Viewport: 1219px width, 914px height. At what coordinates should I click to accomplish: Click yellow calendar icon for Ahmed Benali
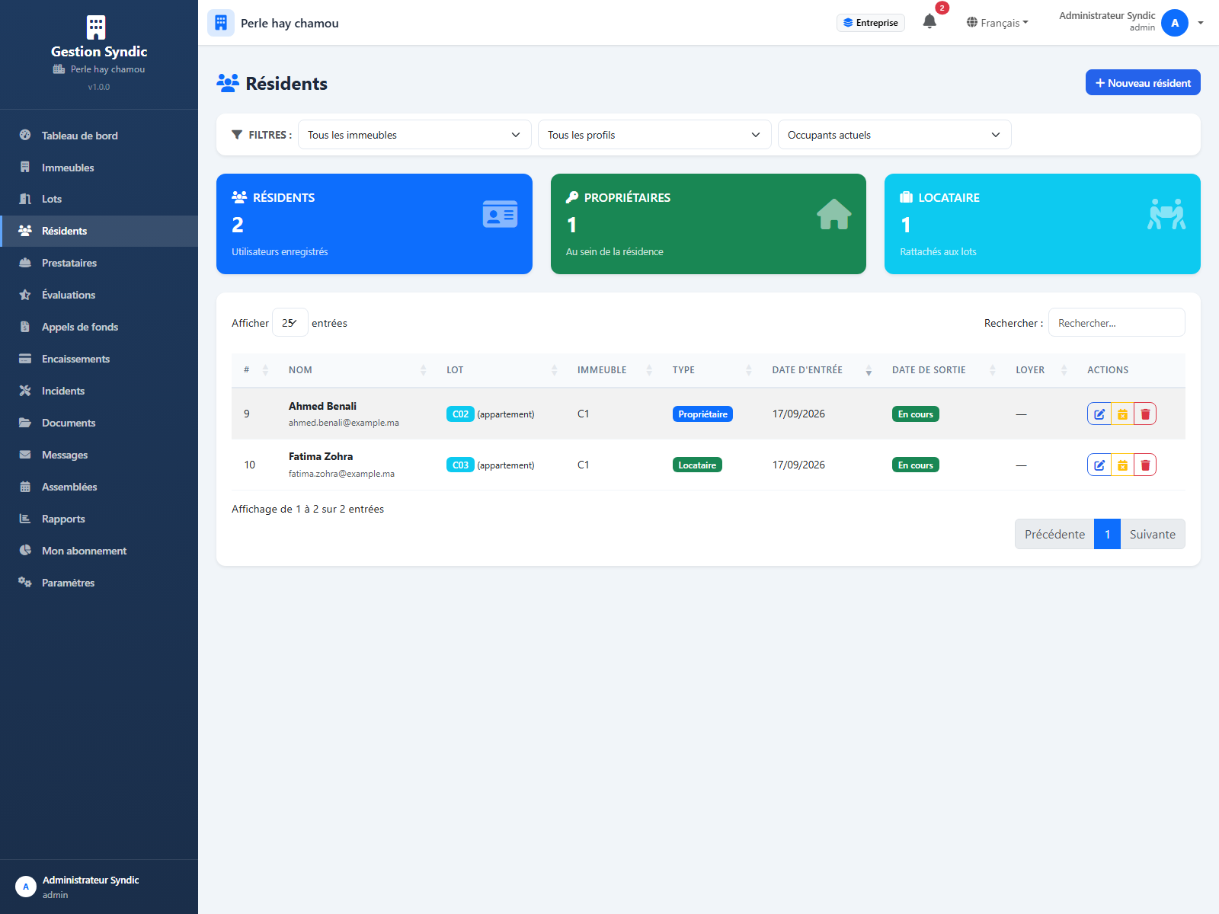pyautogui.click(x=1122, y=414)
